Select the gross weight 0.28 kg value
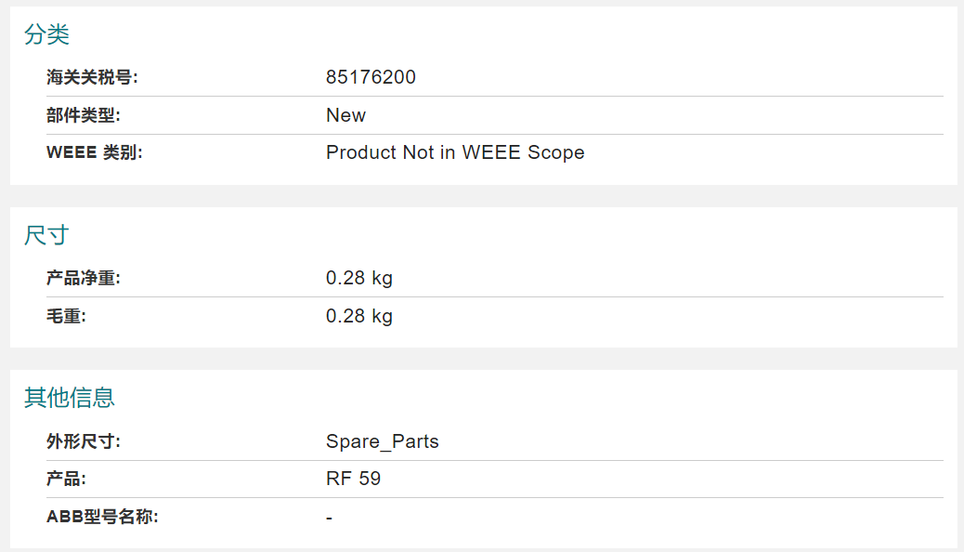Screen dimensions: 964x552 359,316
